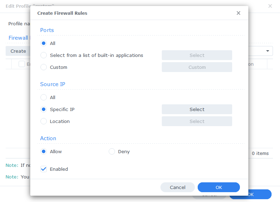
Task: Select the All ports radio button
Action: [x=44, y=43]
